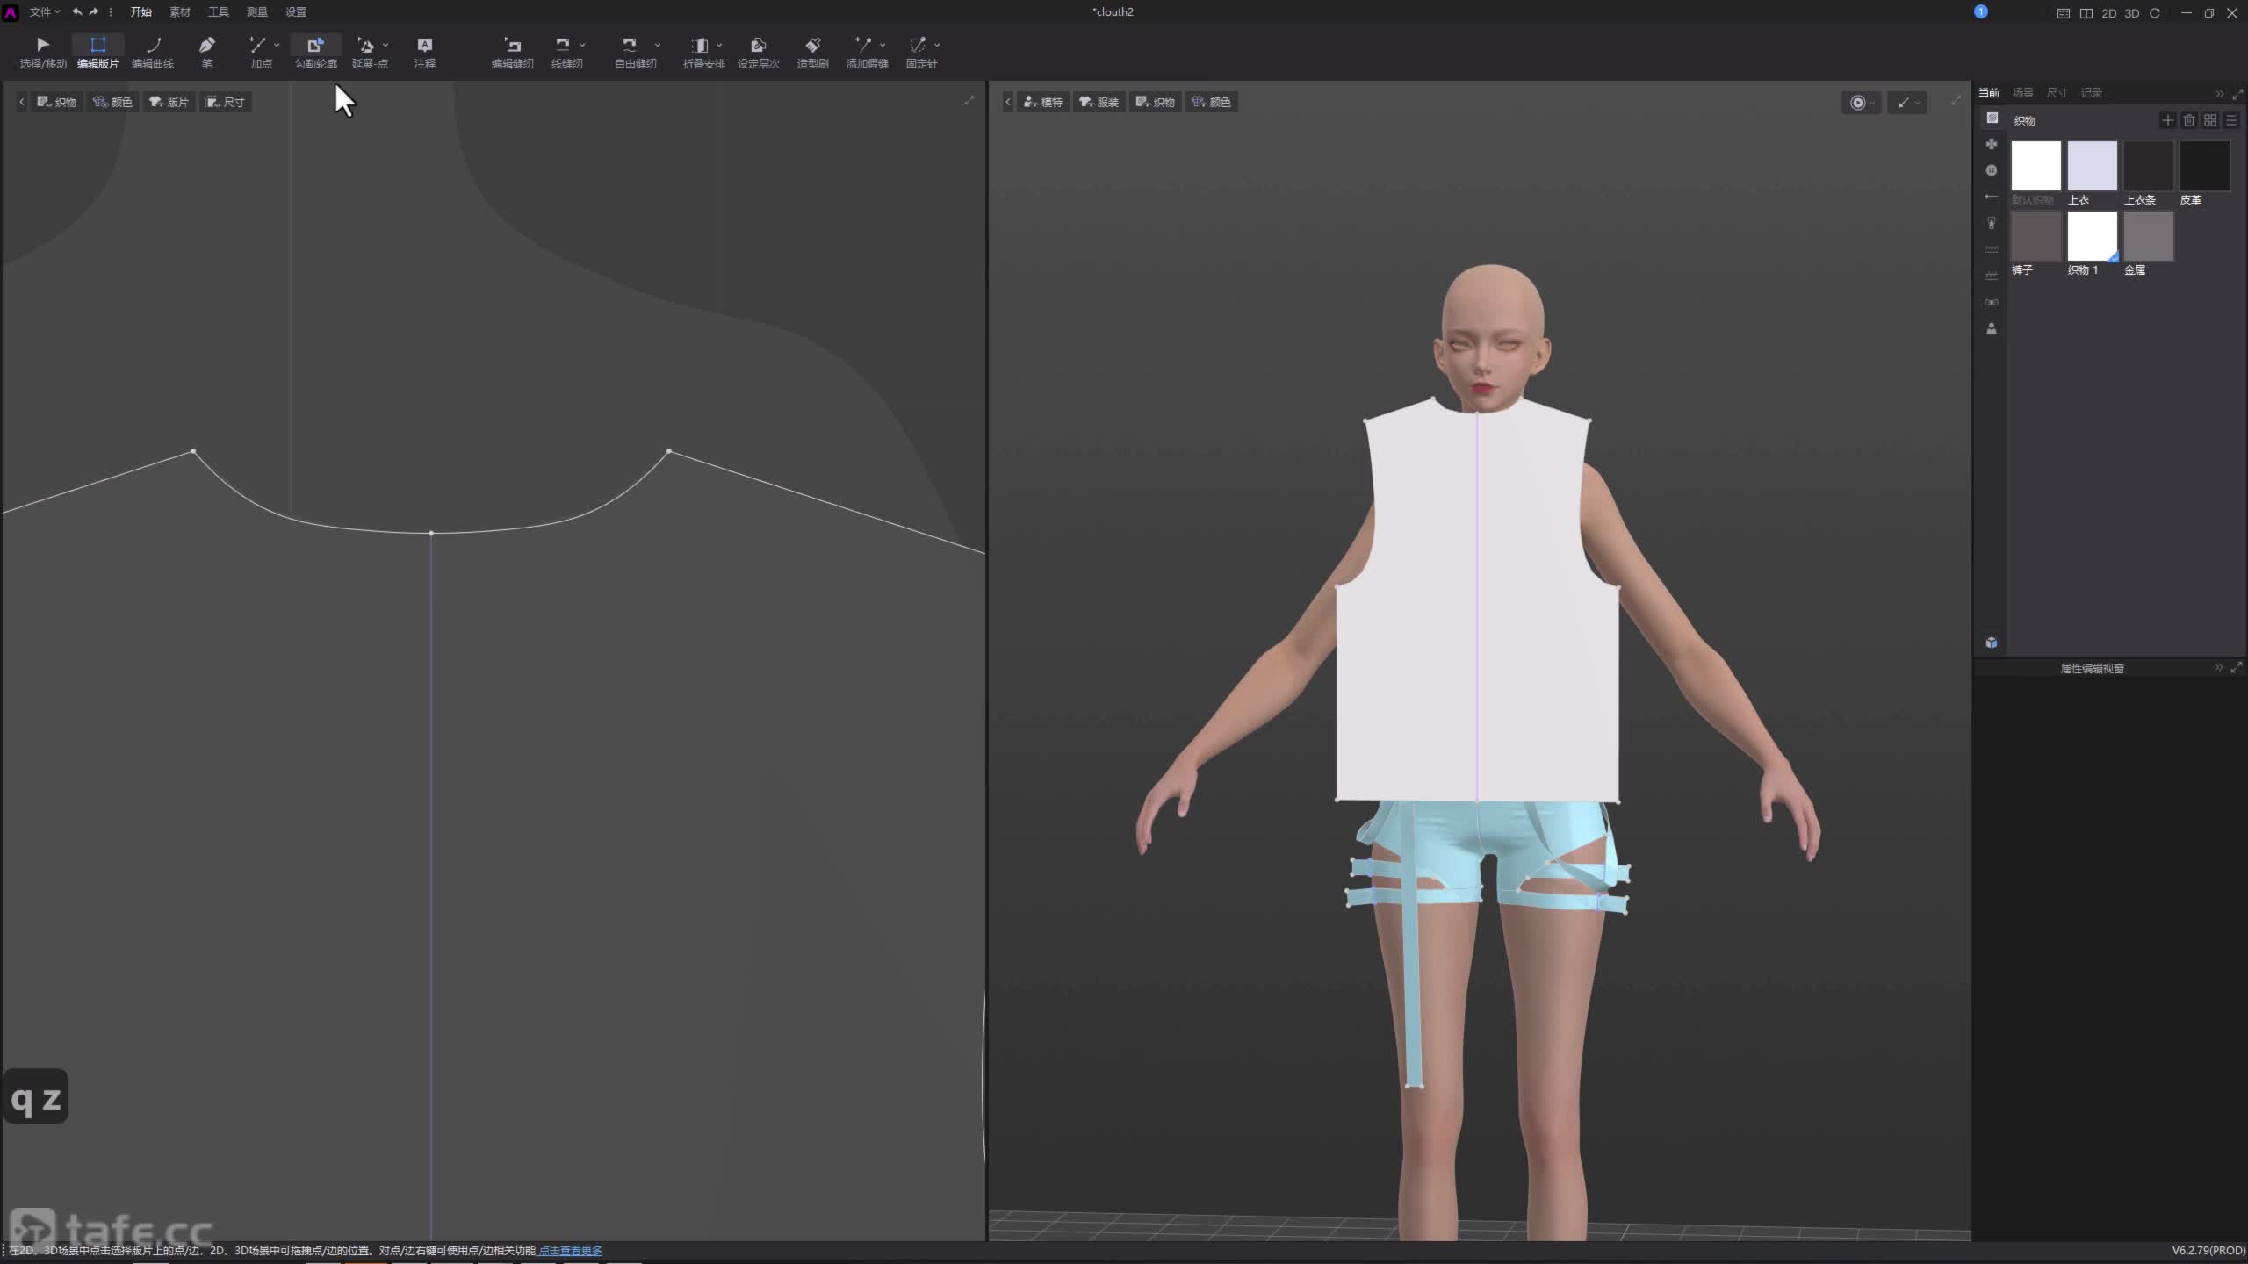The width and height of the screenshot is (2248, 1264).
Task: Expand the 加点 tool dropdown arrow
Action: point(277,45)
